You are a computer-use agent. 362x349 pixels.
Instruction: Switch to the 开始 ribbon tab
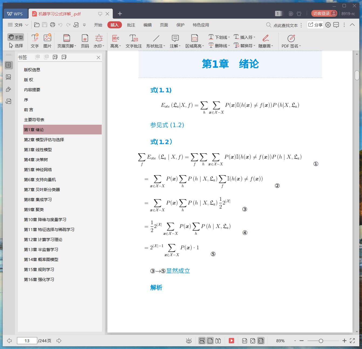coord(98,25)
